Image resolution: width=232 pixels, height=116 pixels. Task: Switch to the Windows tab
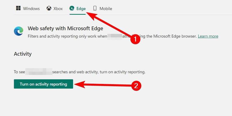pos(31,8)
